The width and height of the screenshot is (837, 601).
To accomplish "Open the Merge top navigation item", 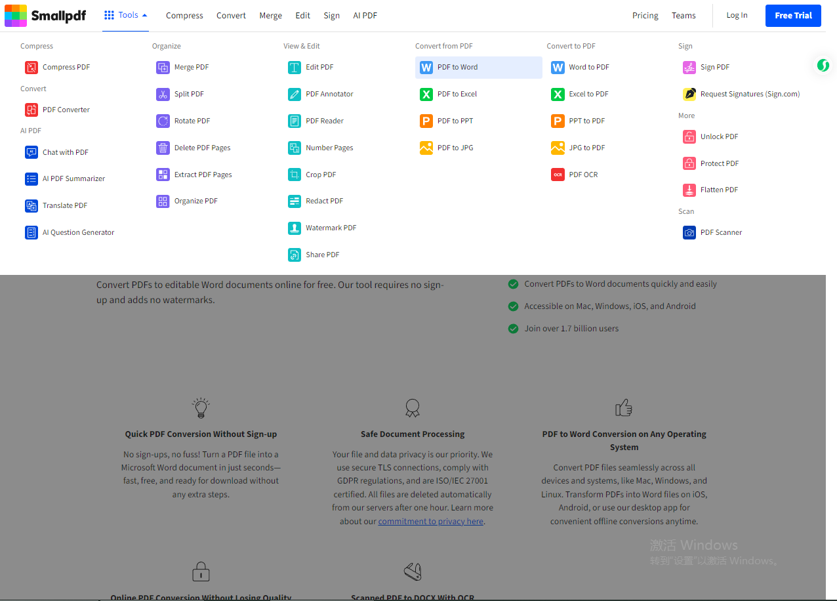I will [x=270, y=15].
